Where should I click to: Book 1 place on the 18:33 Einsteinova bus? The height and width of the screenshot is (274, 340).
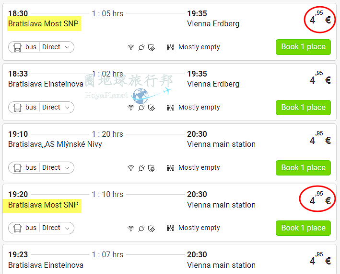(x=303, y=108)
